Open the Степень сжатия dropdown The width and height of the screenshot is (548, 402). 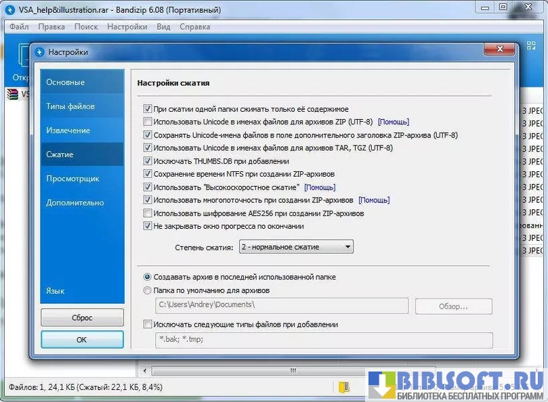point(295,247)
